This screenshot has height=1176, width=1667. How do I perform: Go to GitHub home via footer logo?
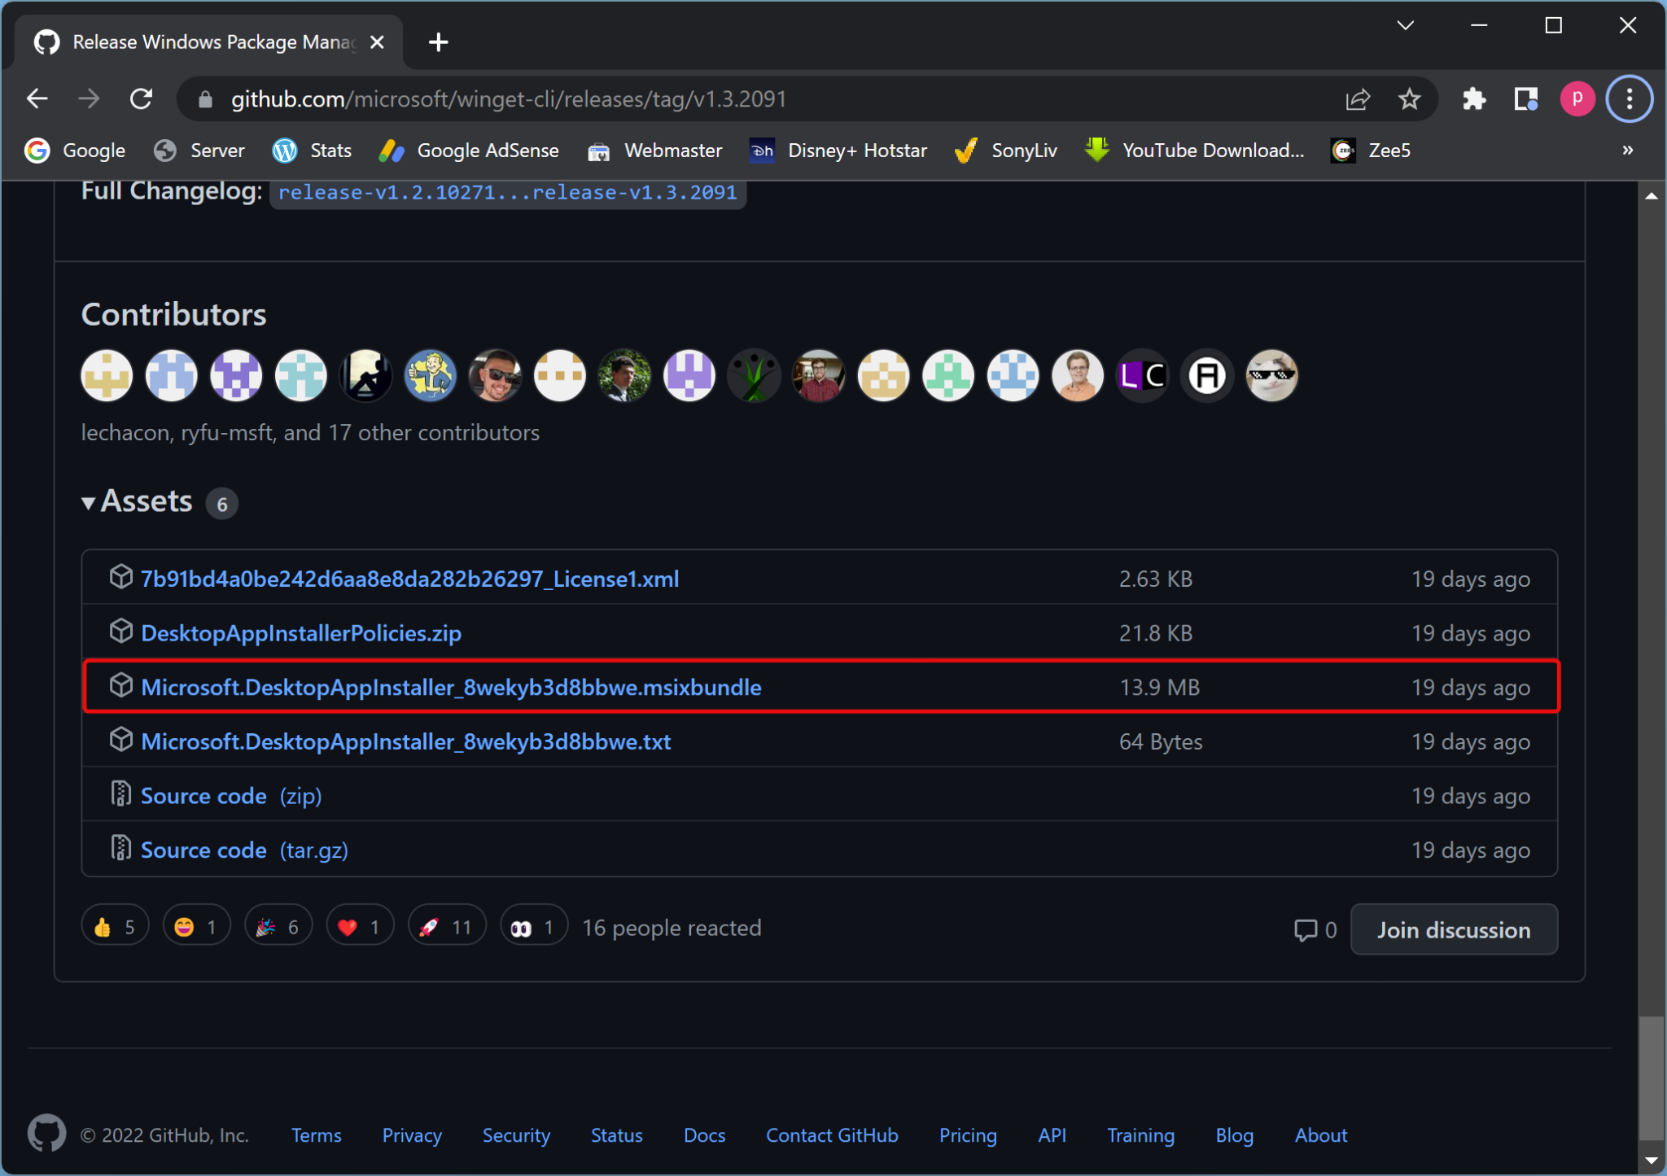(x=46, y=1134)
